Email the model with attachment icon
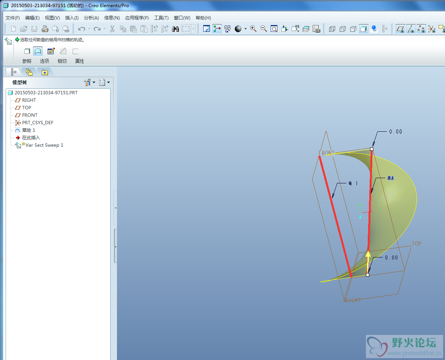The image size is (445, 360). click(x=55, y=28)
